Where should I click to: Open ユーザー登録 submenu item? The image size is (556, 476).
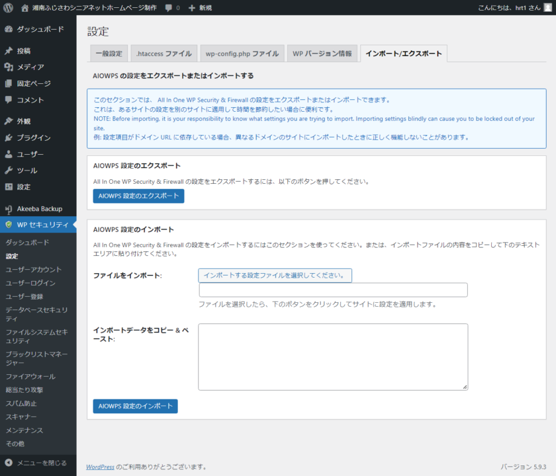point(24,296)
